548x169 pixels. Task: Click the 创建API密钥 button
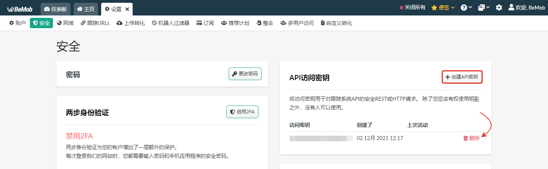(x=462, y=77)
